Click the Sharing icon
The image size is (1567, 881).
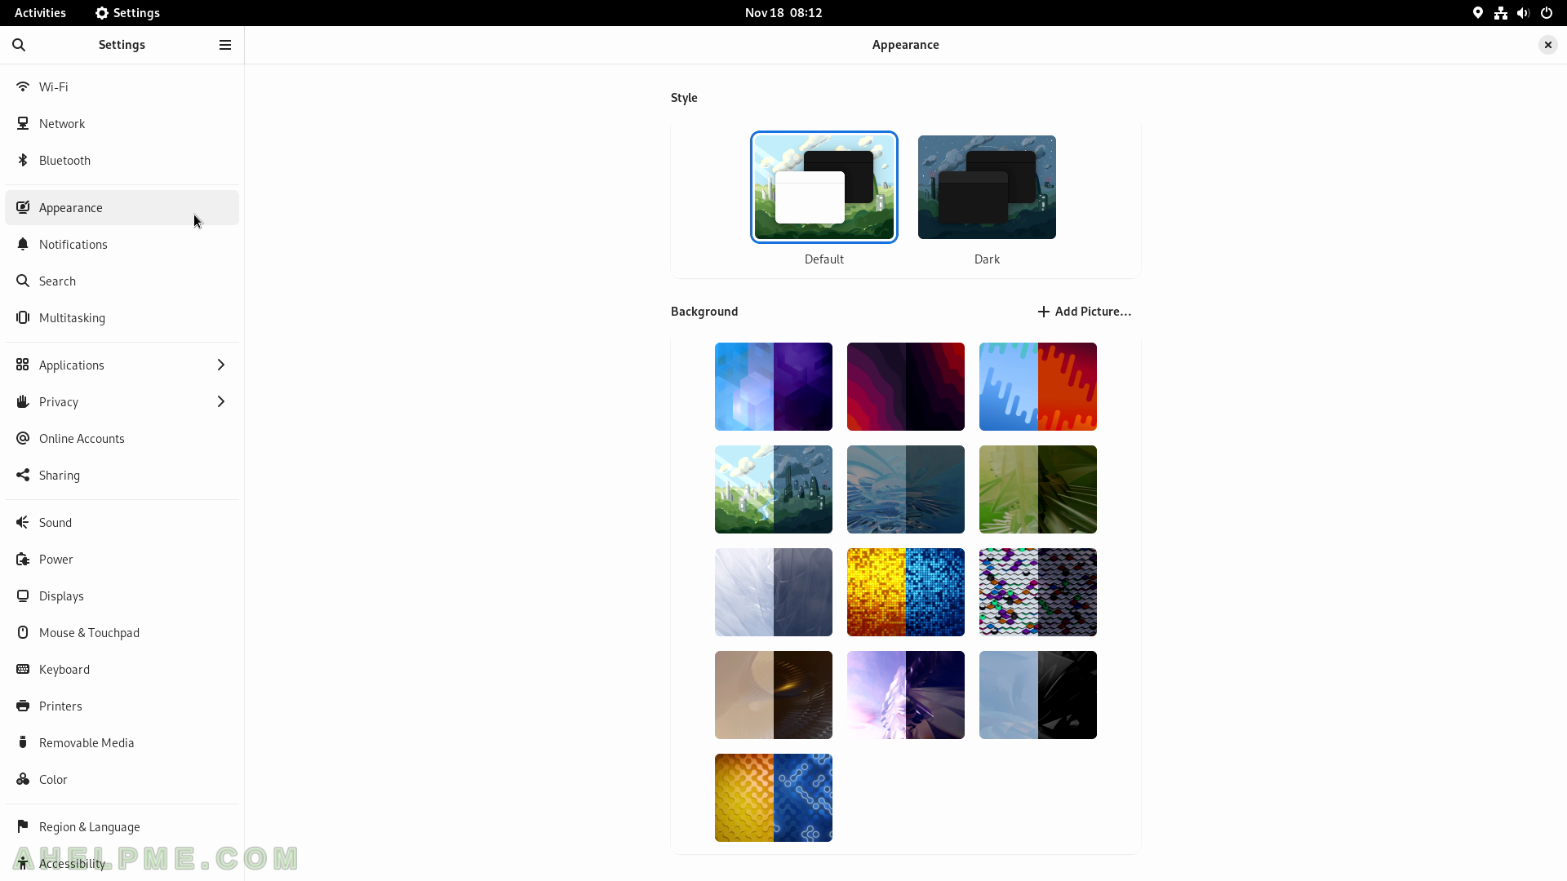23,475
